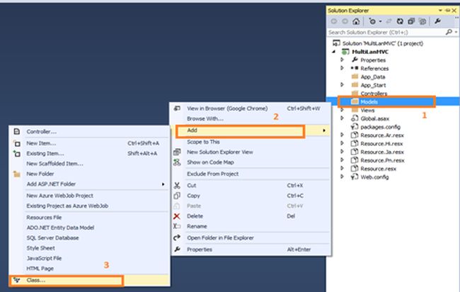
Task: Choose Browse With... menu entry
Action: 251,118
